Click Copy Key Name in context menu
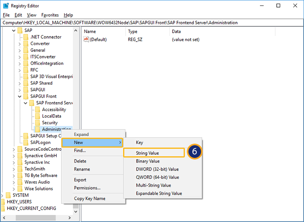The image size is (304, 222). click(x=89, y=199)
